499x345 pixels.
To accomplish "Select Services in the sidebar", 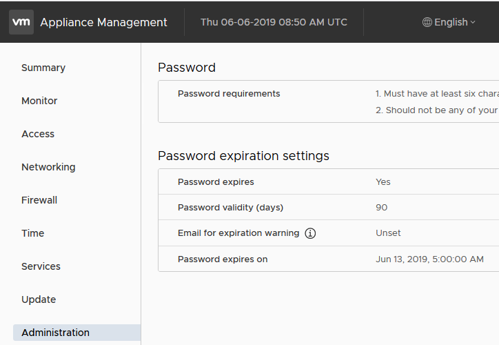I will pyautogui.click(x=41, y=266).
